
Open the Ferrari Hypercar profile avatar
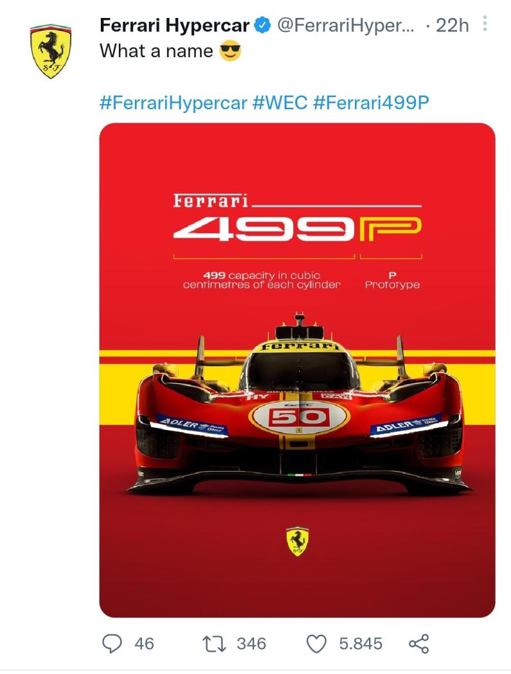pyautogui.click(x=51, y=51)
